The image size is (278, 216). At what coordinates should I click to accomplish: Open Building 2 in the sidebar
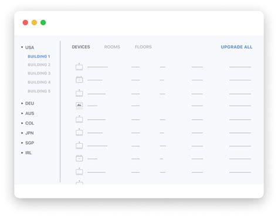click(39, 65)
